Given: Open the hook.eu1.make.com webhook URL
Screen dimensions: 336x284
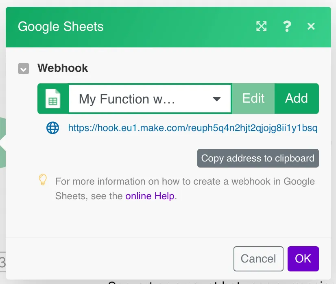Looking at the screenshot, I should pos(193,128).
